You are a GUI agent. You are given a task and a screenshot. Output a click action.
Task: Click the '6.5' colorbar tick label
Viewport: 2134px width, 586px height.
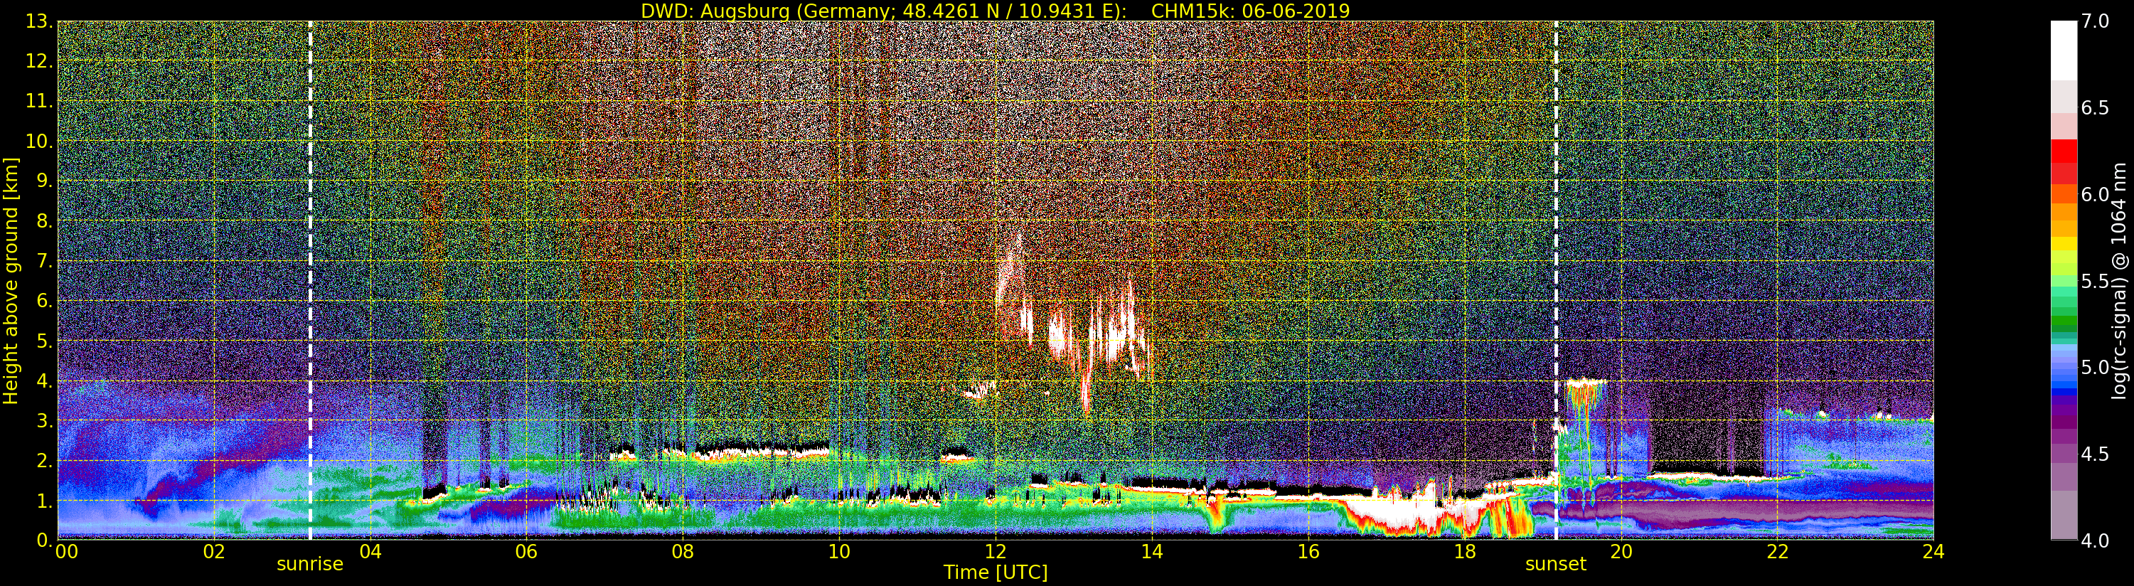pyautogui.click(x=2095, y=108)
